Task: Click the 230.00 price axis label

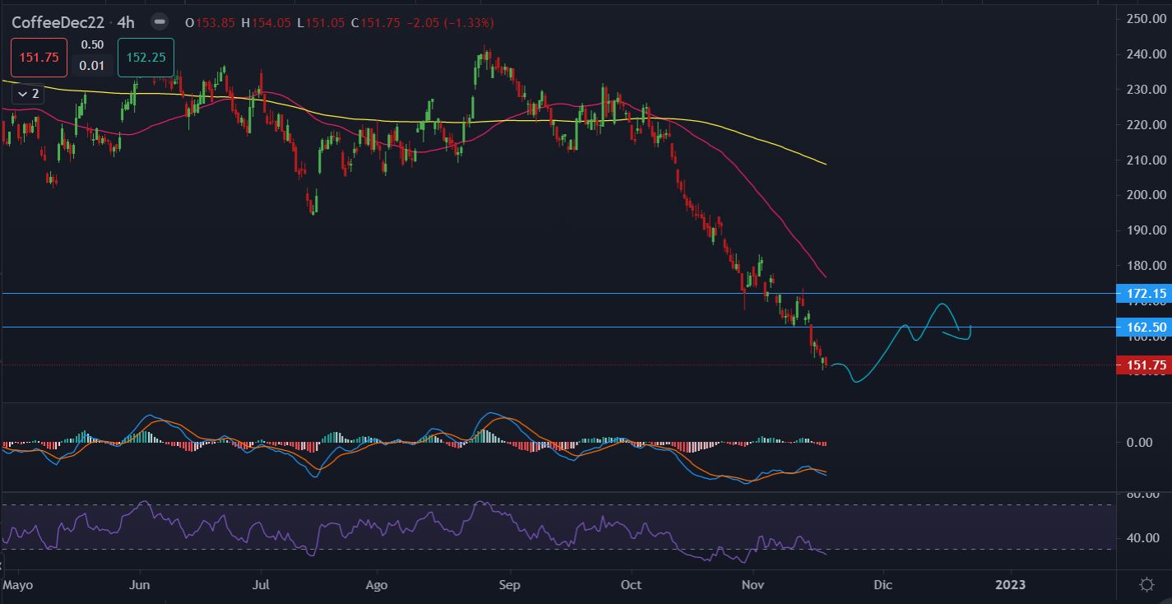Action: click(x=1147, y=89)
